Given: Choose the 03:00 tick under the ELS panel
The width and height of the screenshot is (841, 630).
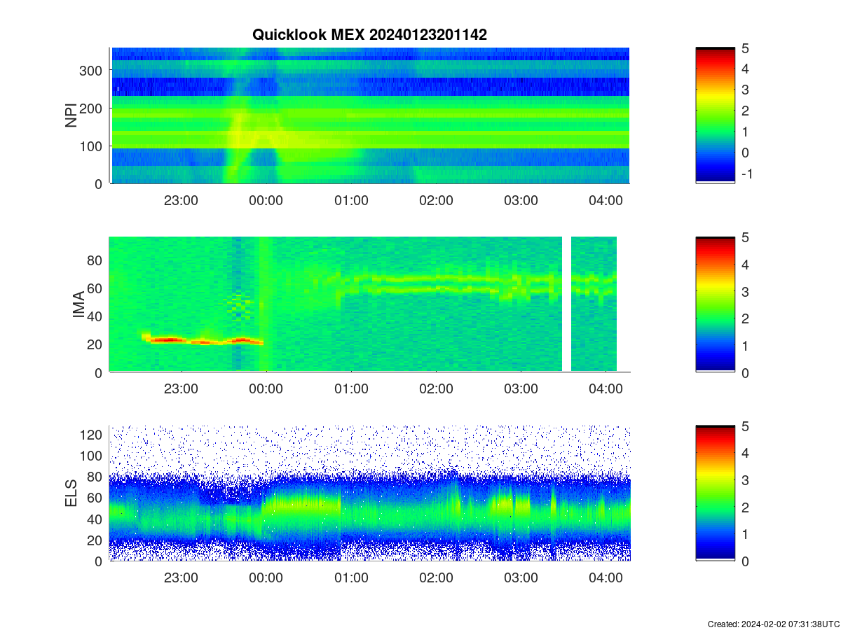Looking at the screenshot, I should click(x=521, y=578).
